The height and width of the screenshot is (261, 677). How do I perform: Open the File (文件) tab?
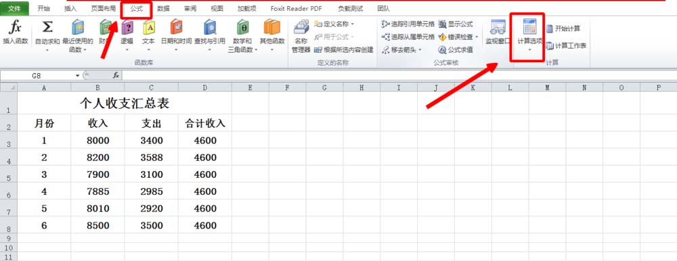(15, 9)
